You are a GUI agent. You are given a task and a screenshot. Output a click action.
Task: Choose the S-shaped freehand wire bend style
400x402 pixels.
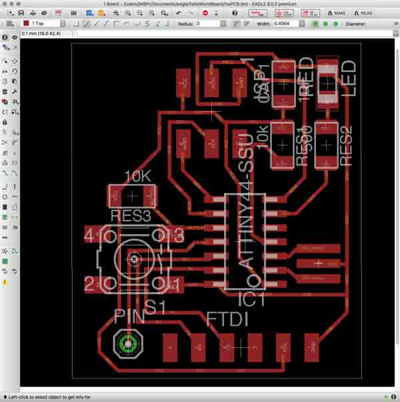[147, 24]
